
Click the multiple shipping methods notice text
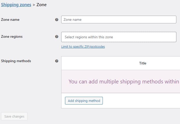pos(124,82)
